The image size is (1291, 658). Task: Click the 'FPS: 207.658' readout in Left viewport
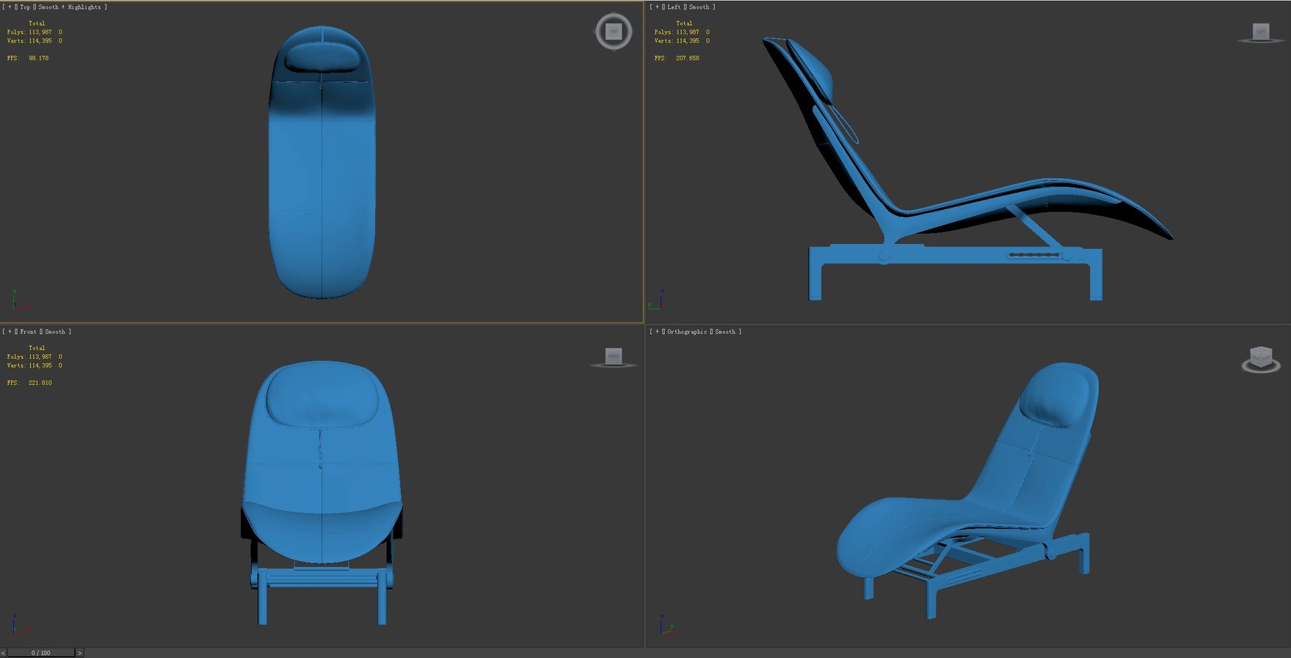pos(676,58)
